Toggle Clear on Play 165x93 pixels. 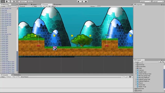(x=16, y=77)
